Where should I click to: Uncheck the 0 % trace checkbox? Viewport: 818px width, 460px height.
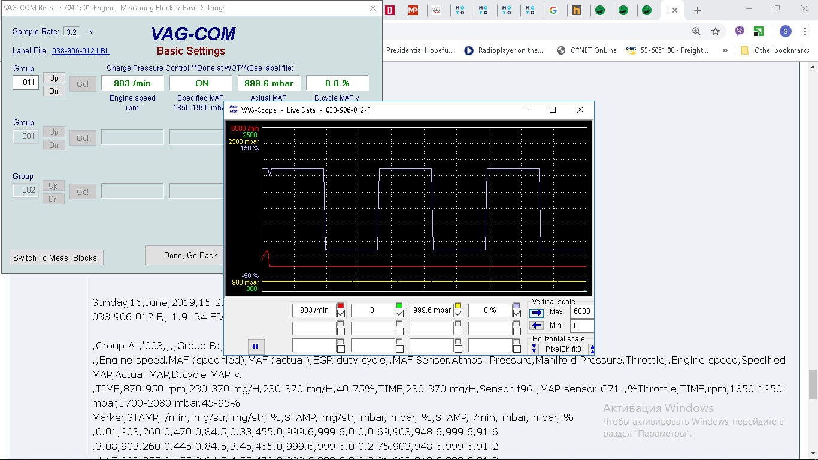coord(517,313)
